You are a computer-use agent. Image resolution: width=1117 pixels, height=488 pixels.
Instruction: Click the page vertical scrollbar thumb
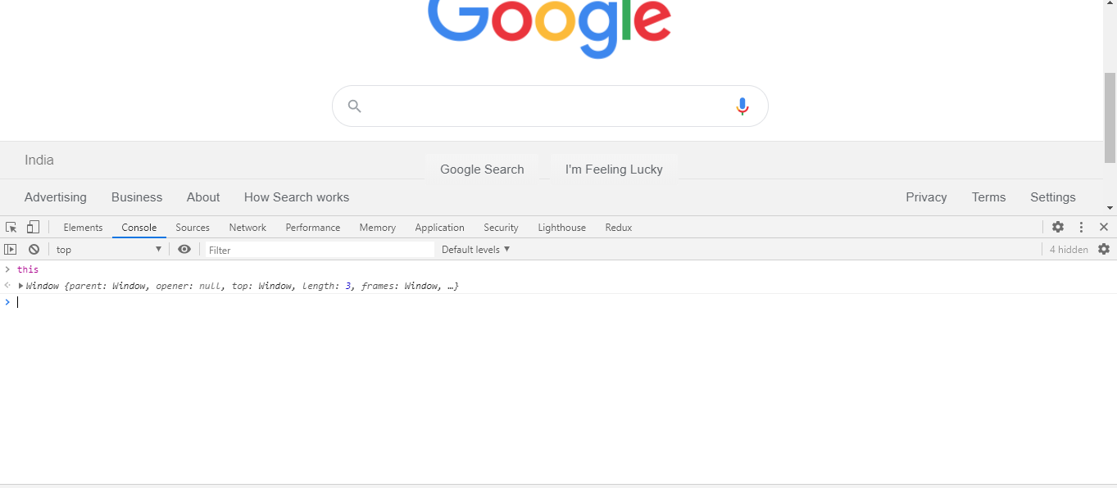point(1110,117)
